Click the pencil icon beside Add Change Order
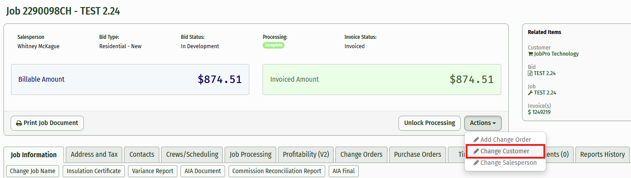631x178 pixels. tap(476, 140)
